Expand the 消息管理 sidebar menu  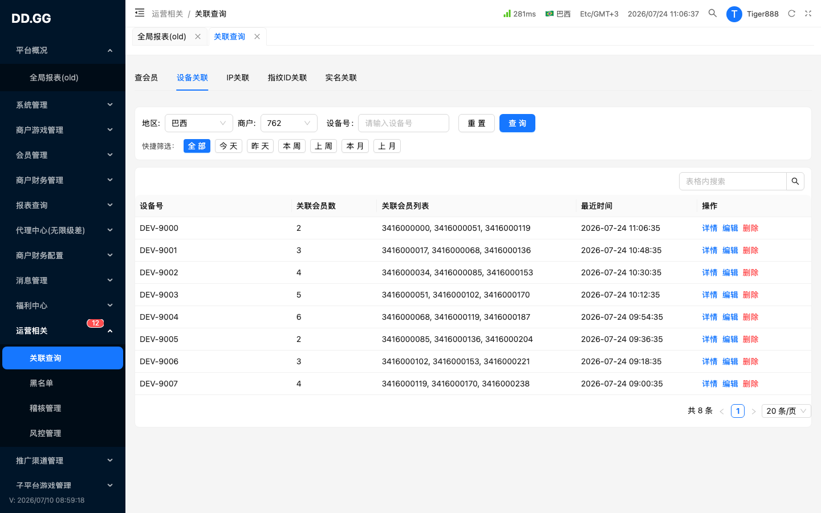pos(63,280)
